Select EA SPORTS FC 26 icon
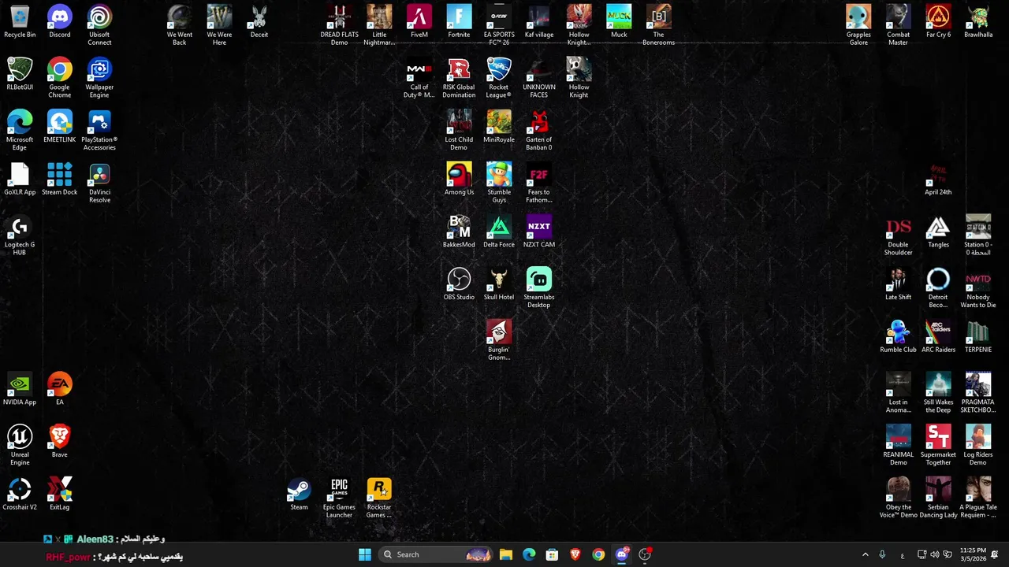Viewport: 1009px width, 567px height. 499,25
